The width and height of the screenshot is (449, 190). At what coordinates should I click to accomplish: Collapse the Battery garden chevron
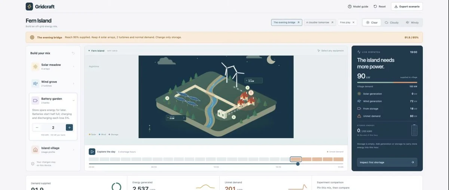73,100
